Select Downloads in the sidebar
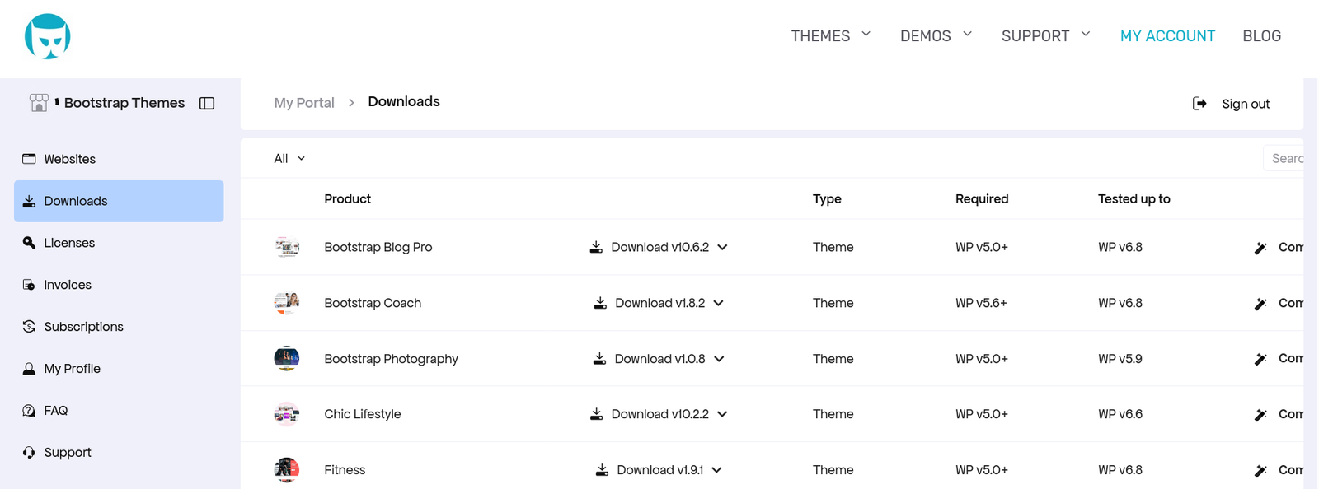 [119, 201]
